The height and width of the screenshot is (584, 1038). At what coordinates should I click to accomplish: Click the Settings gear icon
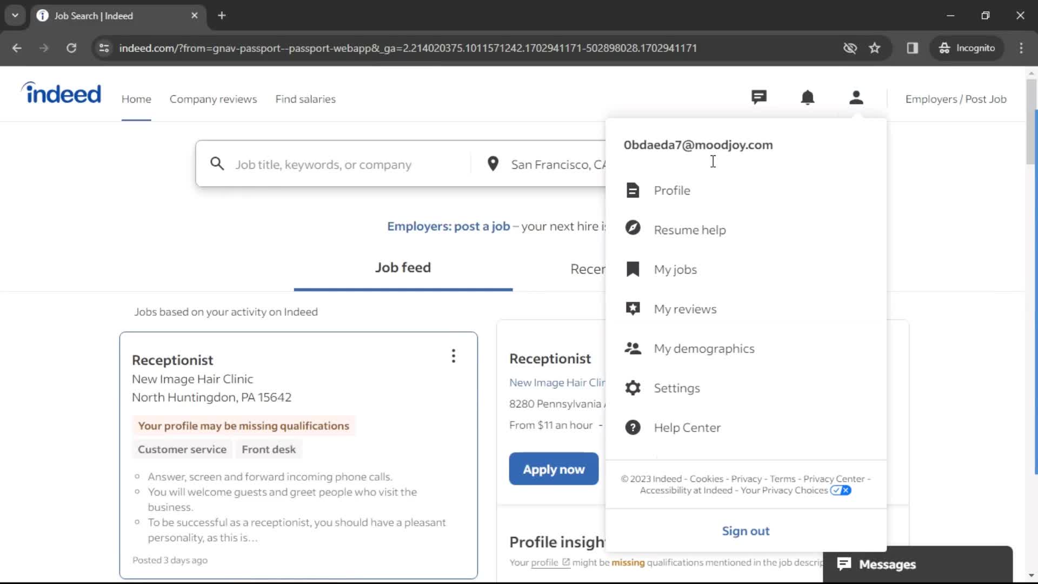[x=633, y=388]
